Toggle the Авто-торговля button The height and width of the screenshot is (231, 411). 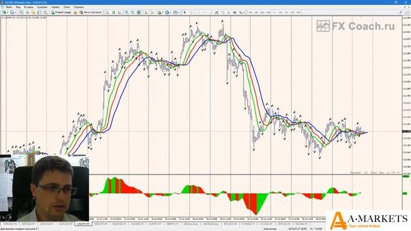tap(91, 12)
